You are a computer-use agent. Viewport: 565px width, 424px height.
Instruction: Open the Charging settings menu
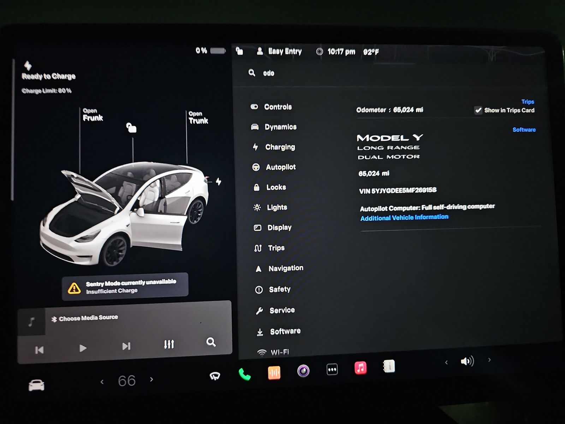(x=274, y=147)
